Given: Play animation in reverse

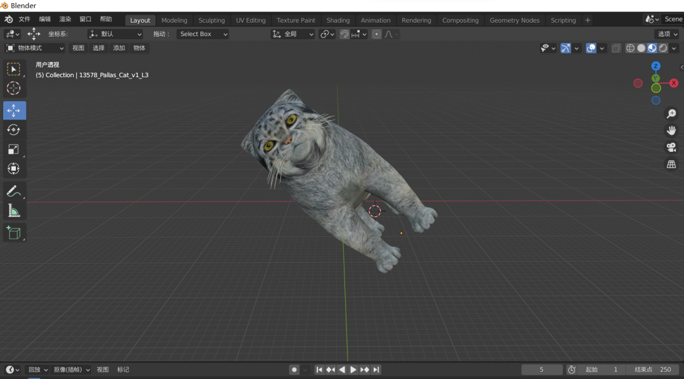Looking at the screenshot, I should tap(342, 370).
